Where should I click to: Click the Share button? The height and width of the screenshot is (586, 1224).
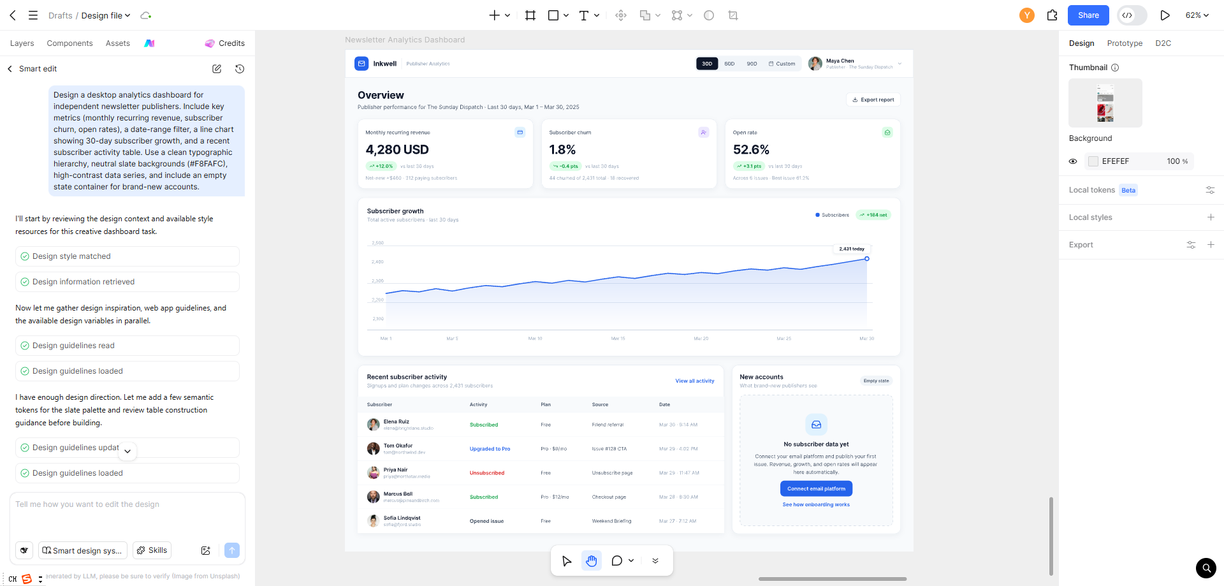tap(1088, 15)
